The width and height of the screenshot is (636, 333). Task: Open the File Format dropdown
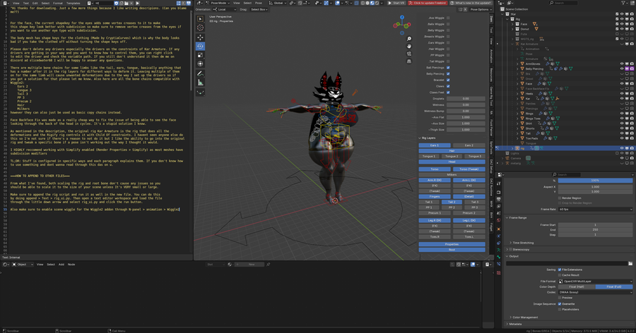tap(594, 281)
